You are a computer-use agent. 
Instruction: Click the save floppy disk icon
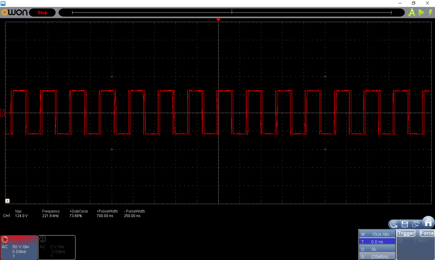pyautogui.click(x=405, y=224)
